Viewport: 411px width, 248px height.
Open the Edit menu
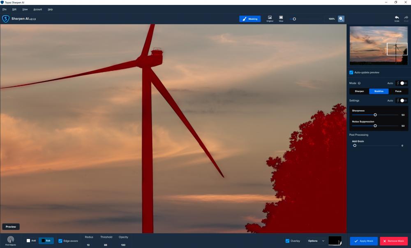14,9
